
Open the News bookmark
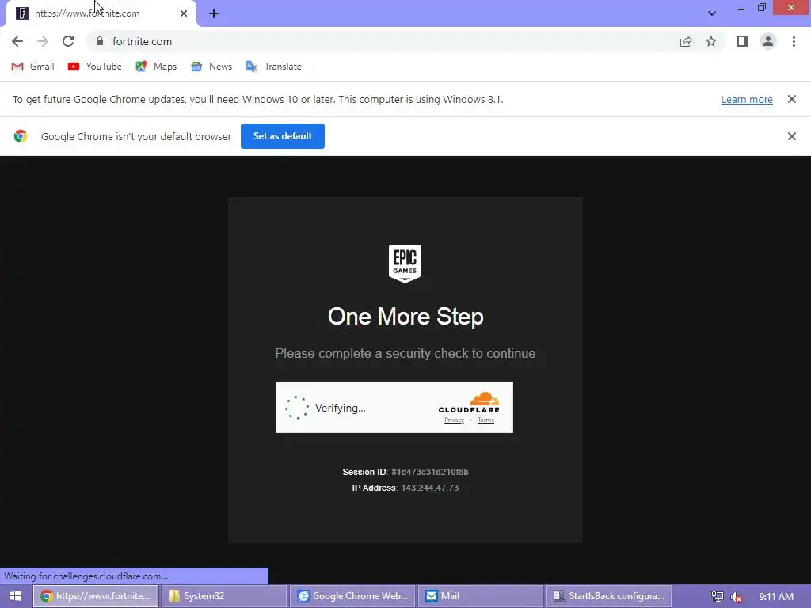(211, 66)
